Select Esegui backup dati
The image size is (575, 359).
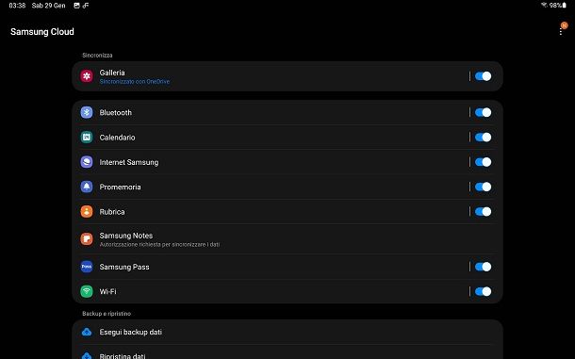[287, 333]
